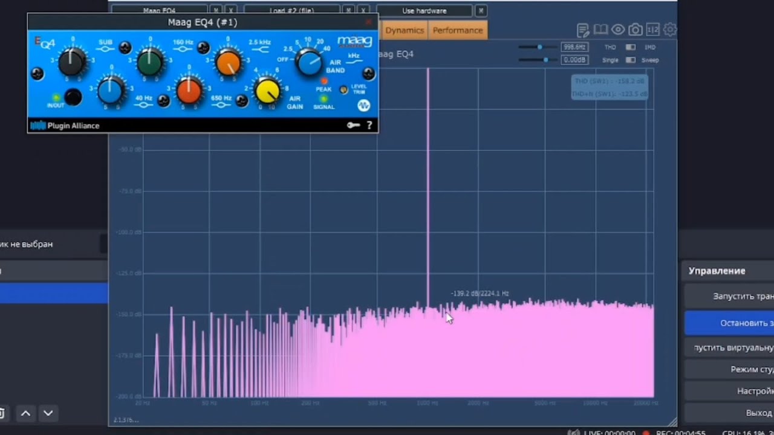Toggle the IN/OUT bypass button on Maag EQ4
The height and width of the screenshot is (435, 774).
click(73, 97)
